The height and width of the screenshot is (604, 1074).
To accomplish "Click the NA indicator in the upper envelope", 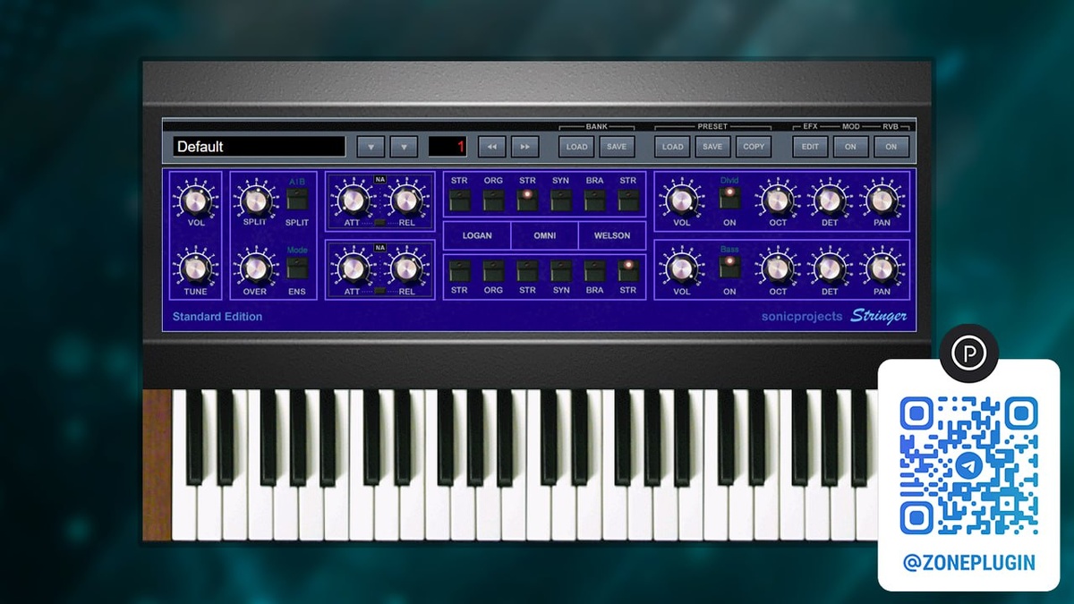I will click(380, 179).
